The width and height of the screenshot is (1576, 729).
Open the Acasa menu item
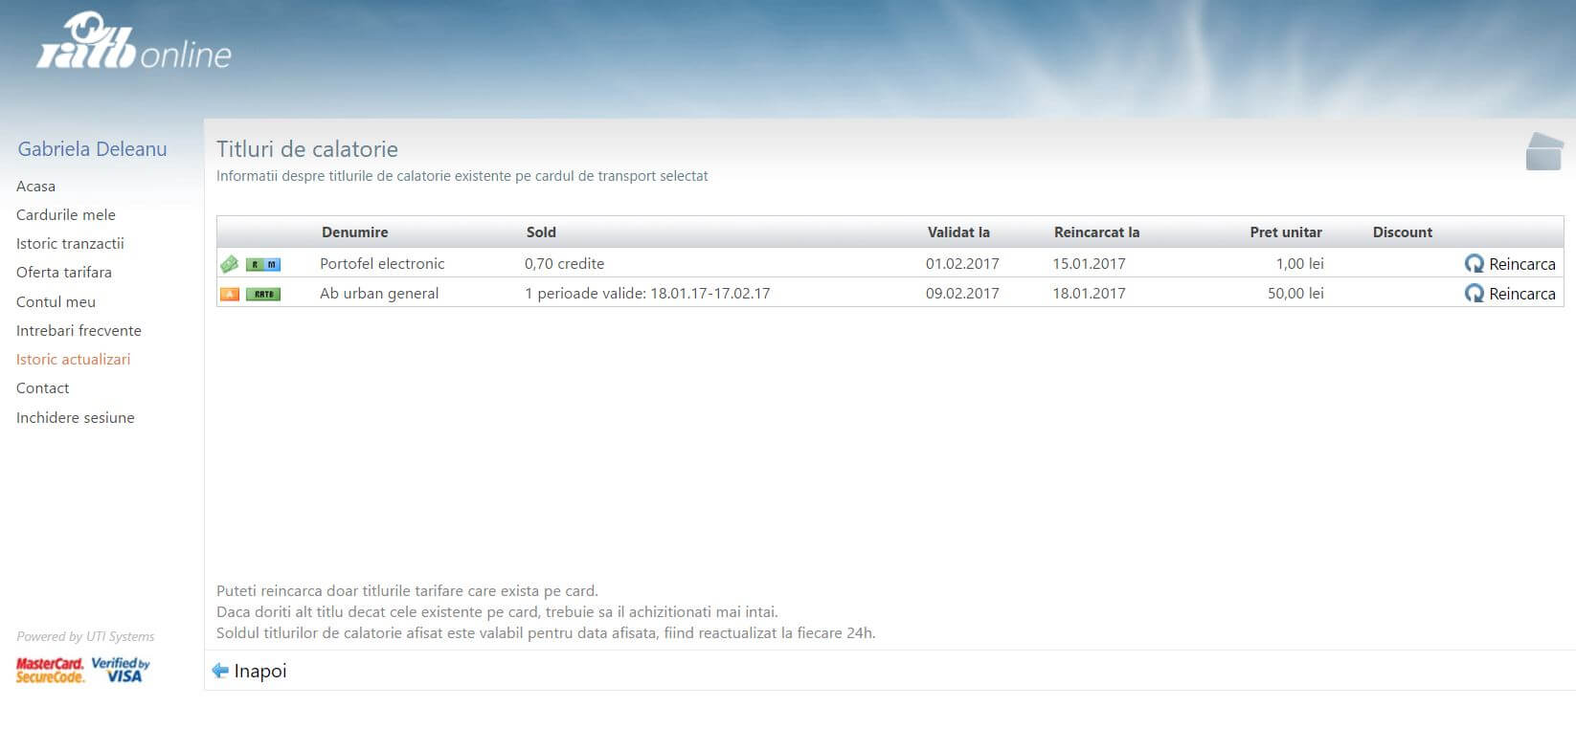[35, 187]
